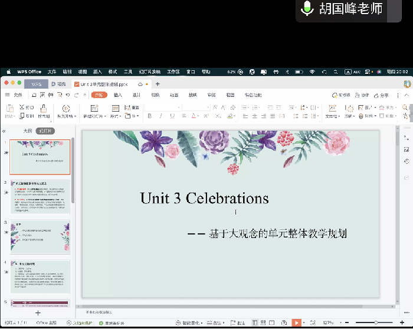Toggle Italic formatting

pyautogui.click(x=161, y=116)
